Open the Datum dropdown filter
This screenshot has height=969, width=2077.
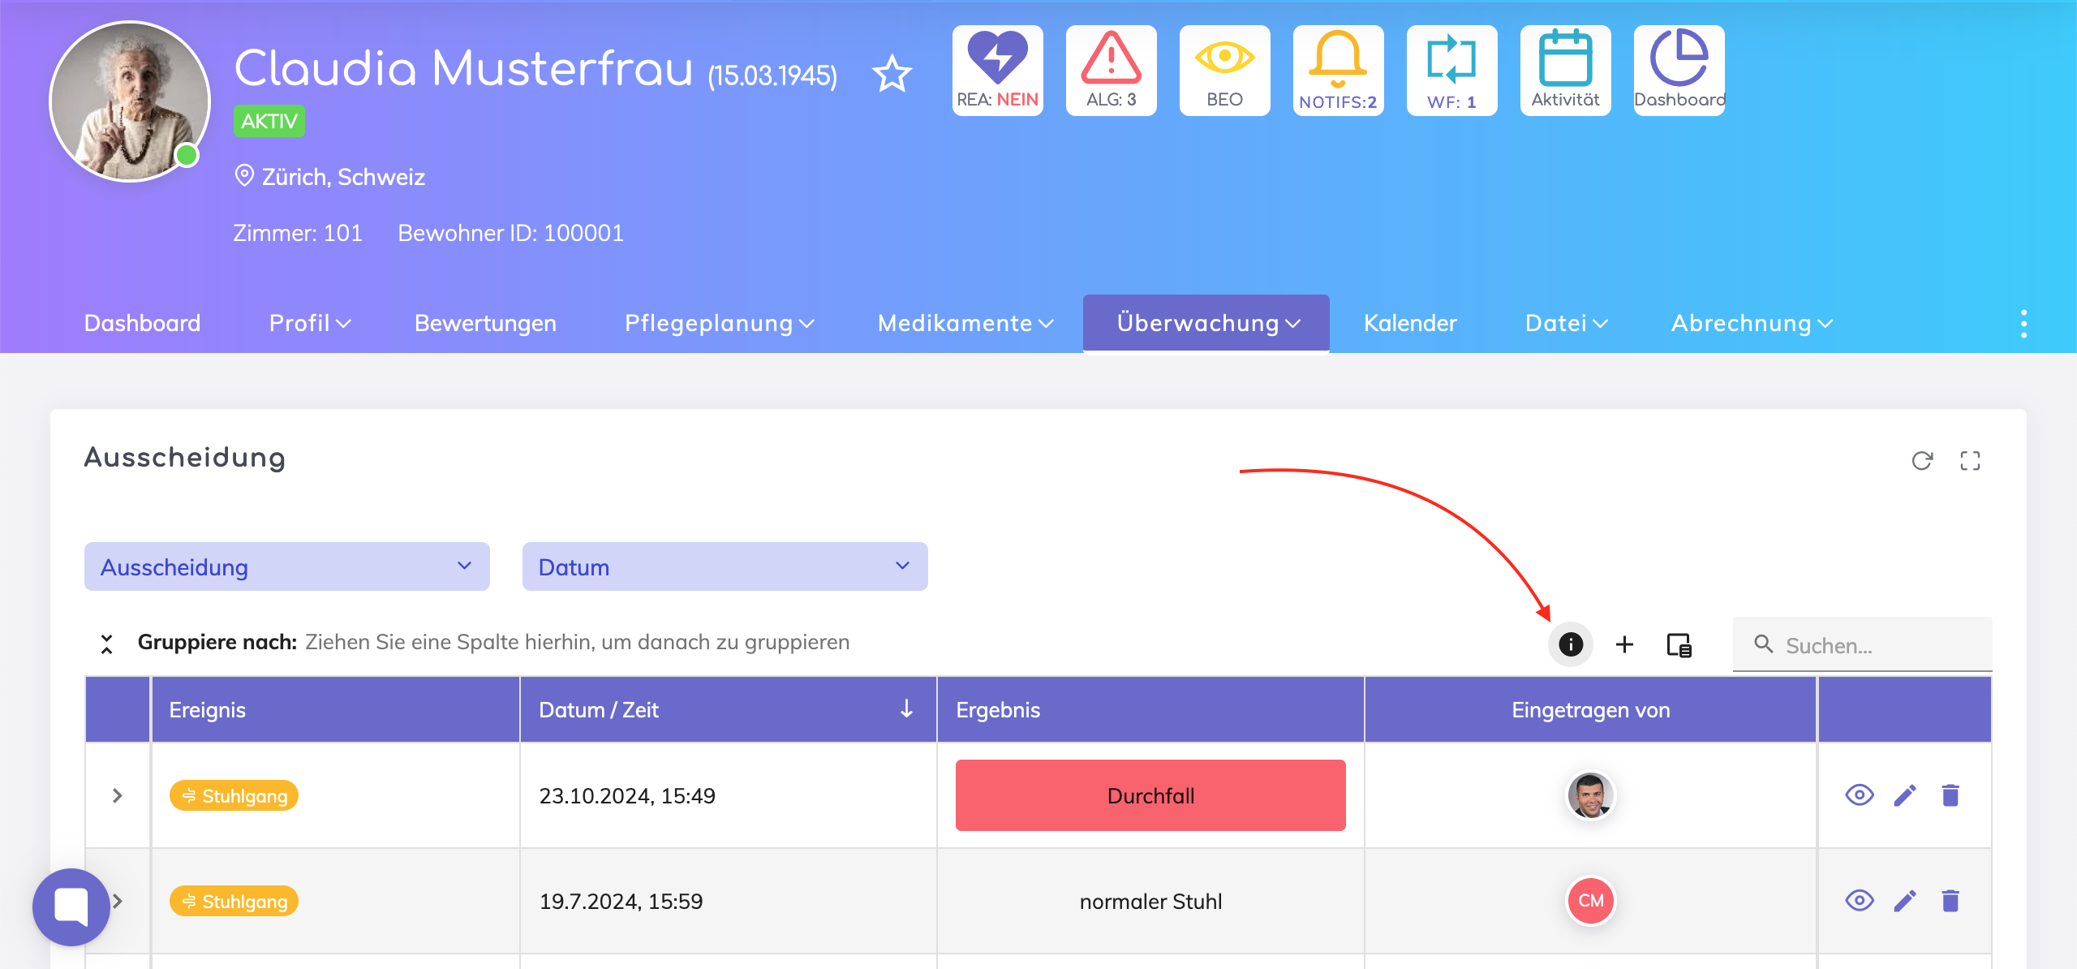725,566
